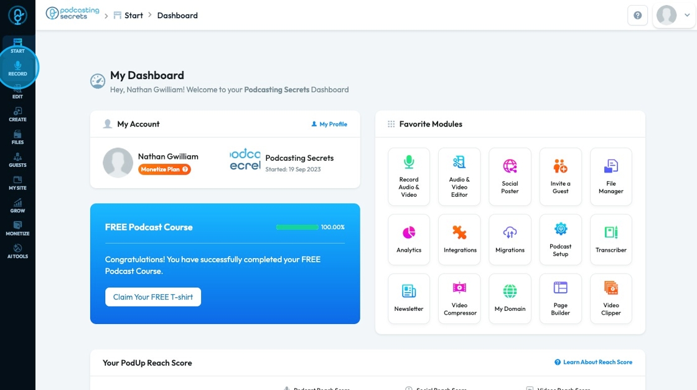697x390 pixels.
Task: Open the Integrations module
Action: click(459, 239)
